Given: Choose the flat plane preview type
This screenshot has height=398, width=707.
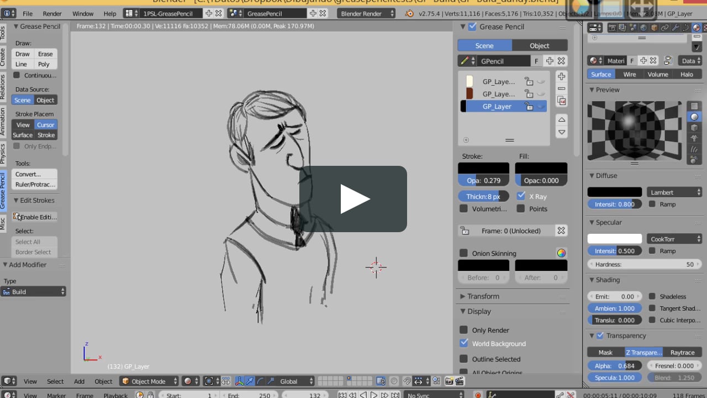Looking at the screenshot, I should [694, 106].
